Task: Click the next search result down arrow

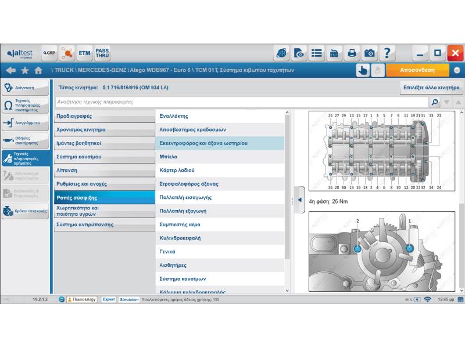Action: point(446,102)
